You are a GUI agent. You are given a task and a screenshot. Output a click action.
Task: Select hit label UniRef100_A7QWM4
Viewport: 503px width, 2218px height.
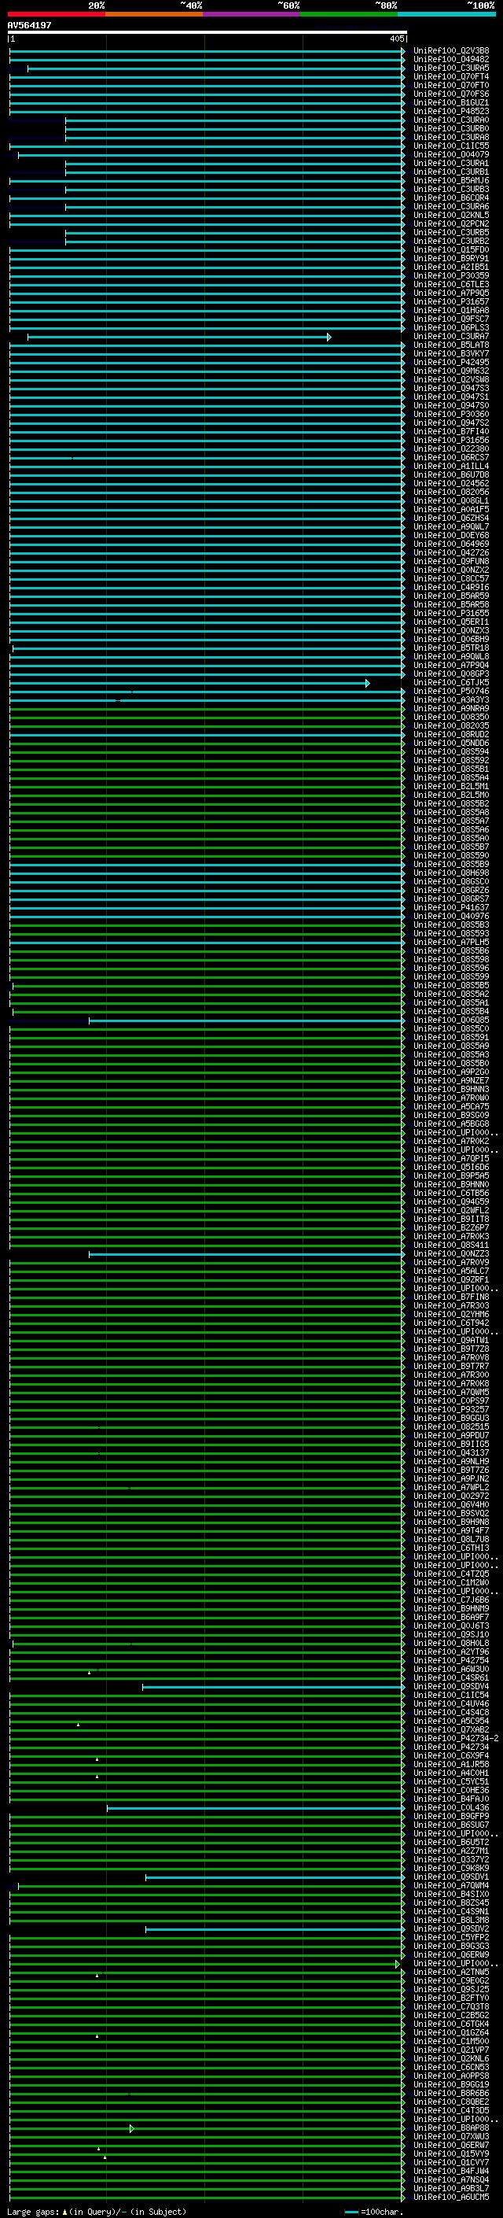pyautogui.click(x=451, y=1886)
